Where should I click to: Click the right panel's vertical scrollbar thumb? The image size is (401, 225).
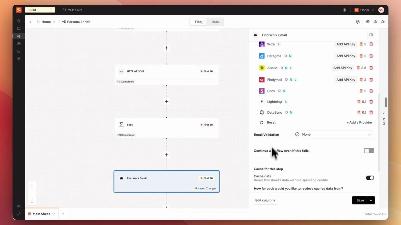pos(386,102)
